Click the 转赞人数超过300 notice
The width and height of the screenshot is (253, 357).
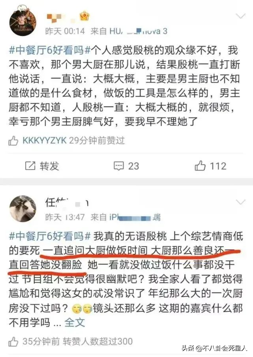(x=97, y=341)
